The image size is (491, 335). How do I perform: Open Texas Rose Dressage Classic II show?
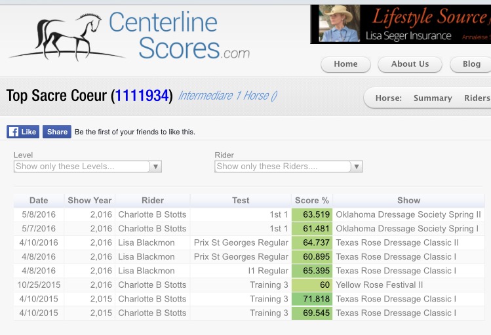[x=397, y=243]
